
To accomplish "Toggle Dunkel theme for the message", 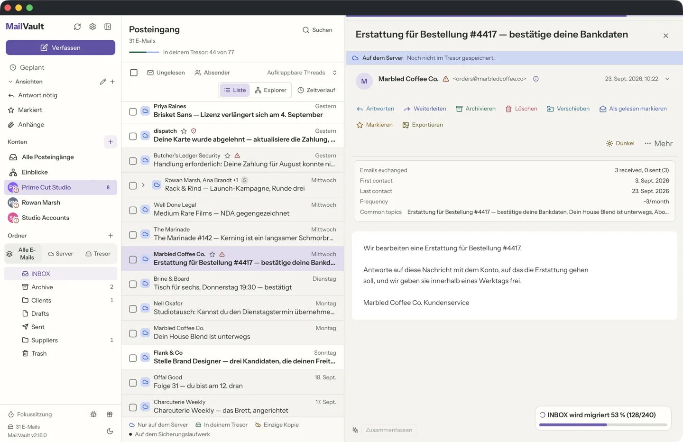I will (620, 143).
